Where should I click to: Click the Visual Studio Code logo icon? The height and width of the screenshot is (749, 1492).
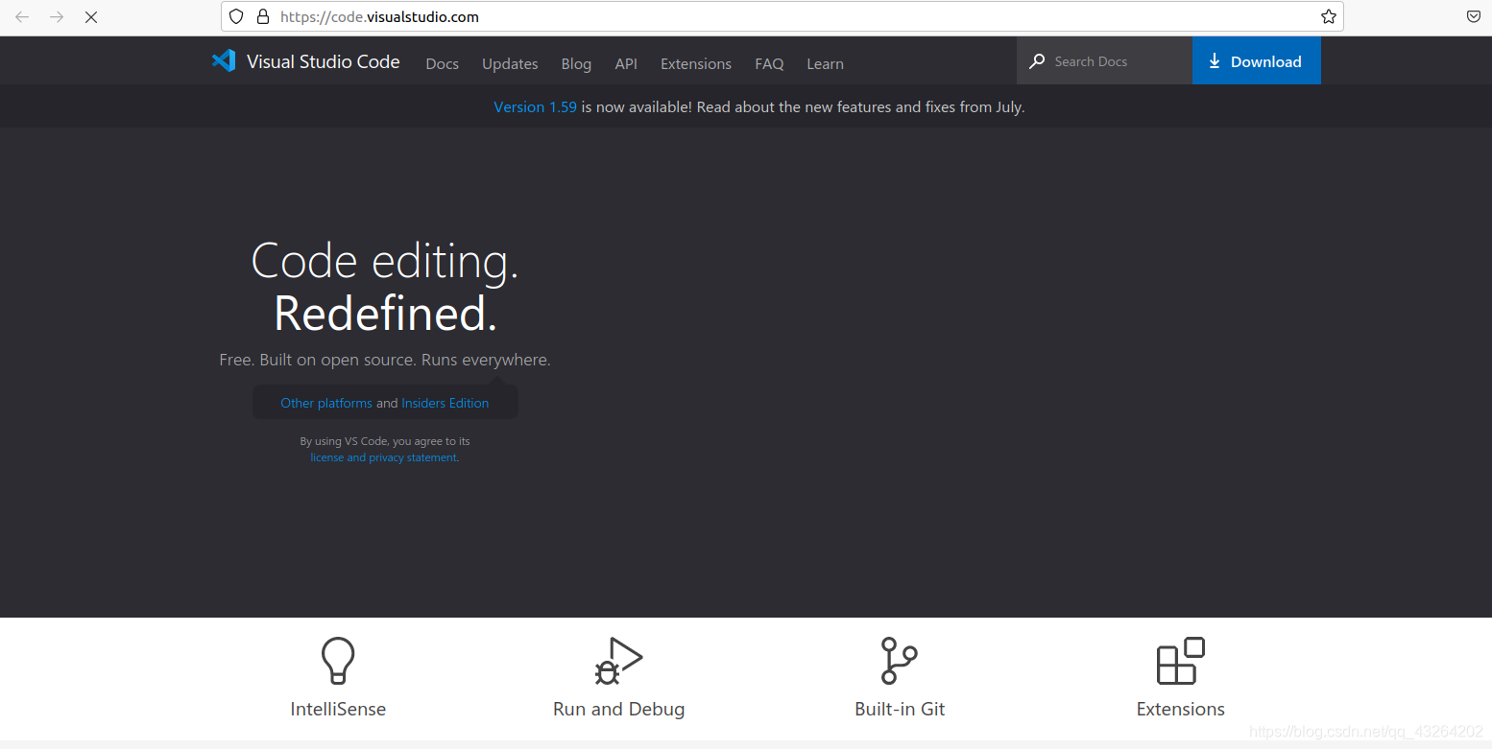click(224, 60)
